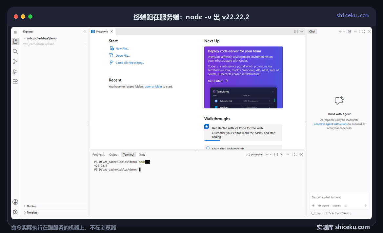Open the Search view icon
This screenshot has width=383, height=233.
click(15, 51)
